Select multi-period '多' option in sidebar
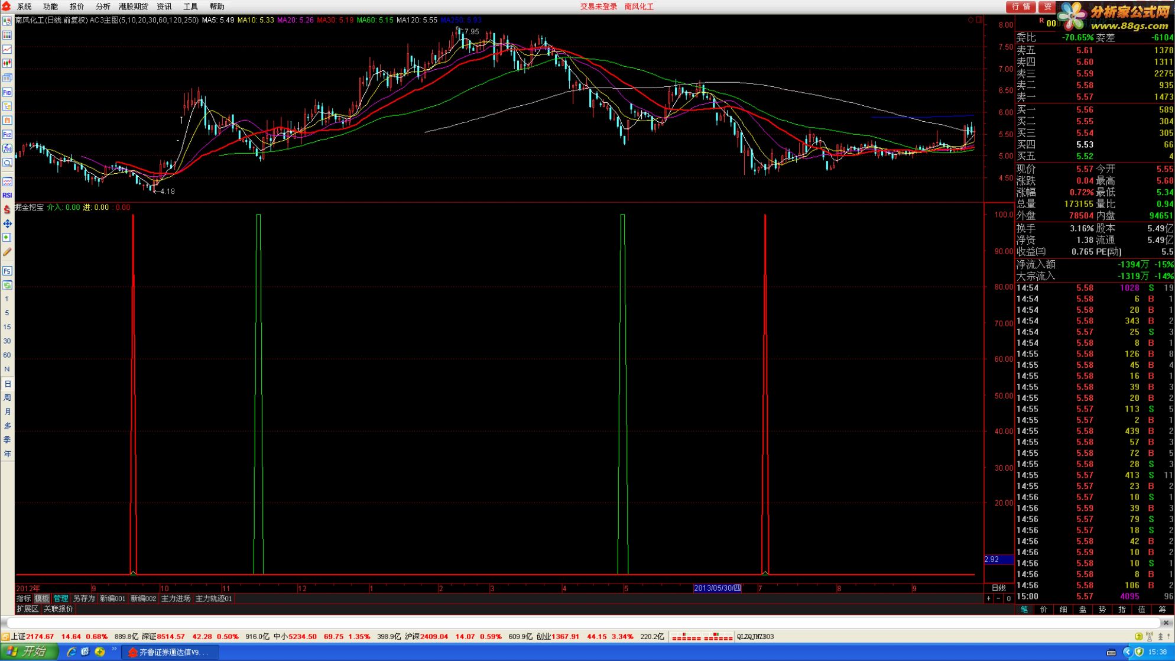 (7, 426)
